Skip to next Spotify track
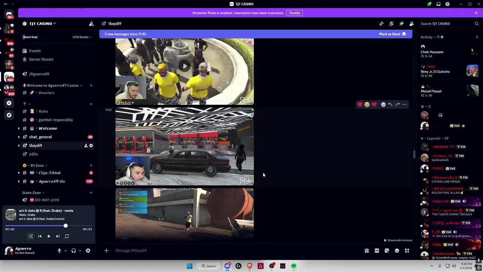 tap(58, 236)
